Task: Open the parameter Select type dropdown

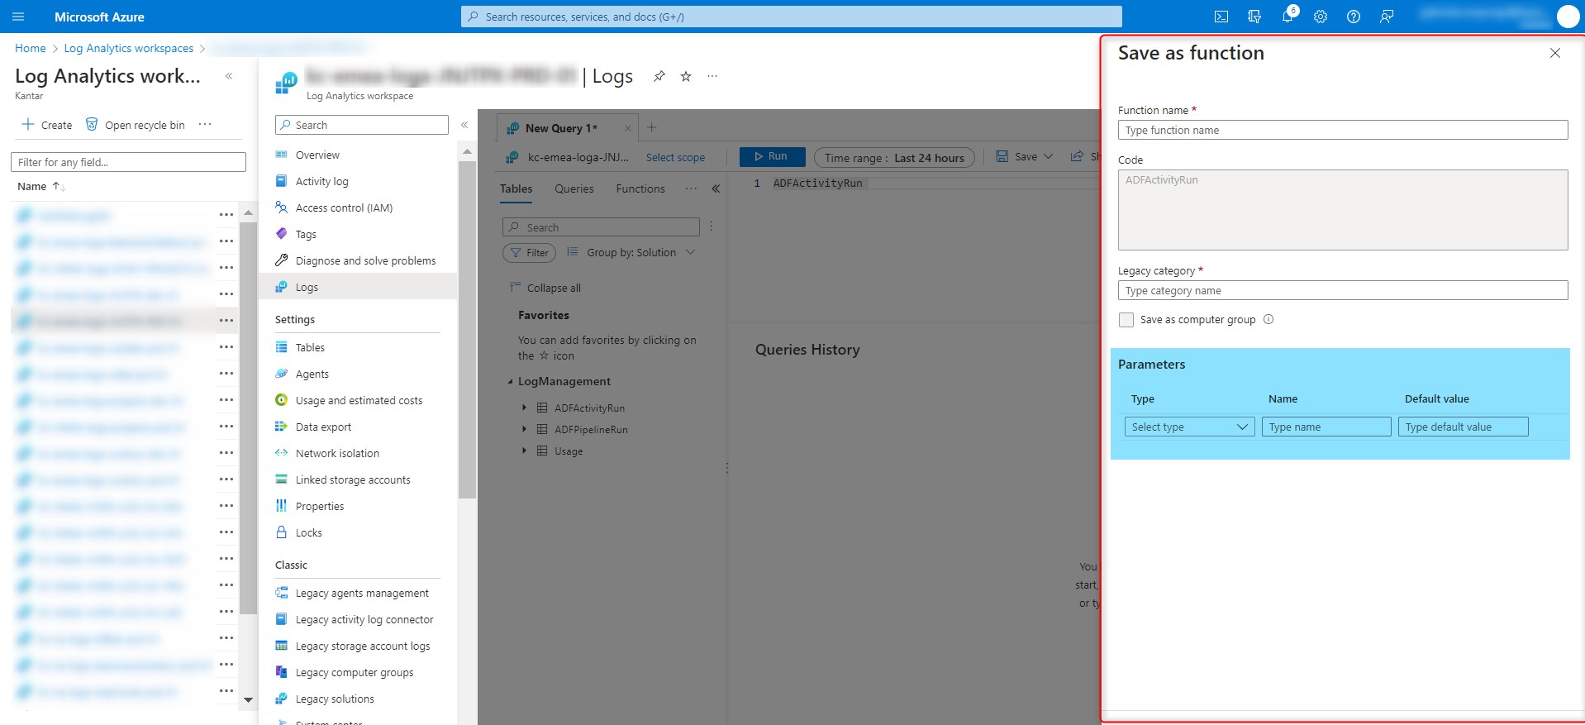Action: click(x=1189, y=427)
